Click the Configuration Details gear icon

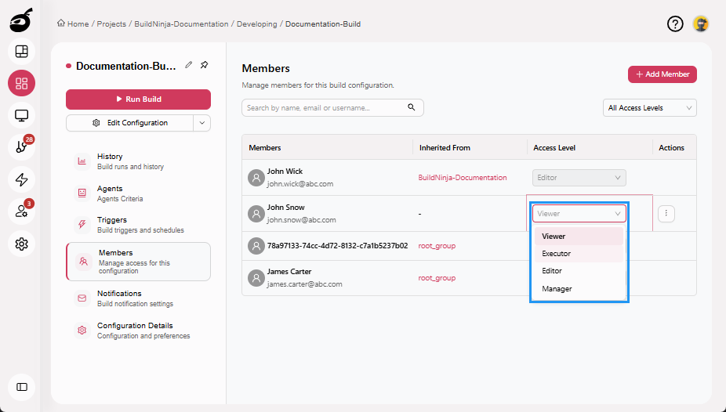(82, 331)
